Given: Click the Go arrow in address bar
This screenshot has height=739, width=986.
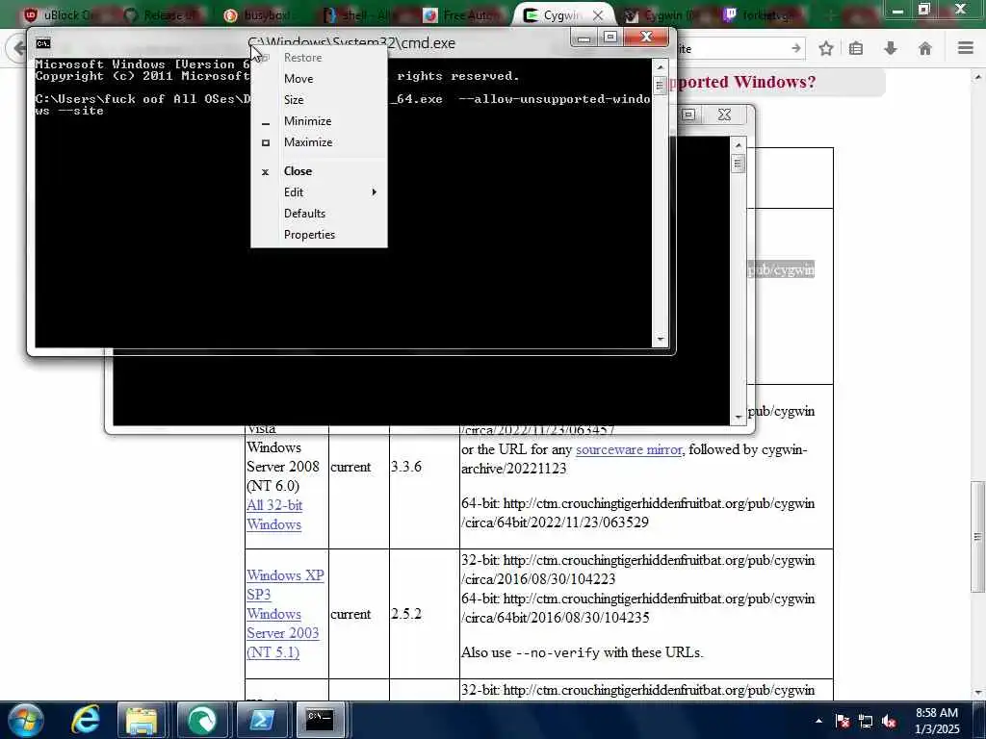Looking at the screenshot, I should [x=796, y=48].
